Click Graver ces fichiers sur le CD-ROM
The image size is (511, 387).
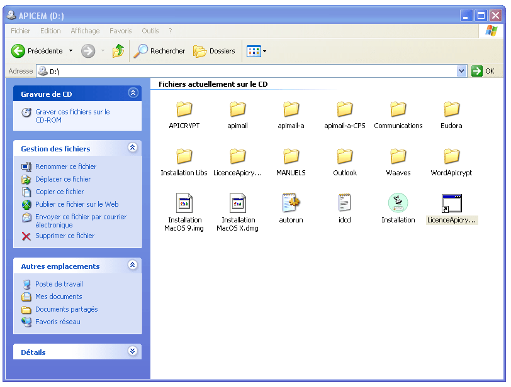pyautogui.click(x=72, y=116)
